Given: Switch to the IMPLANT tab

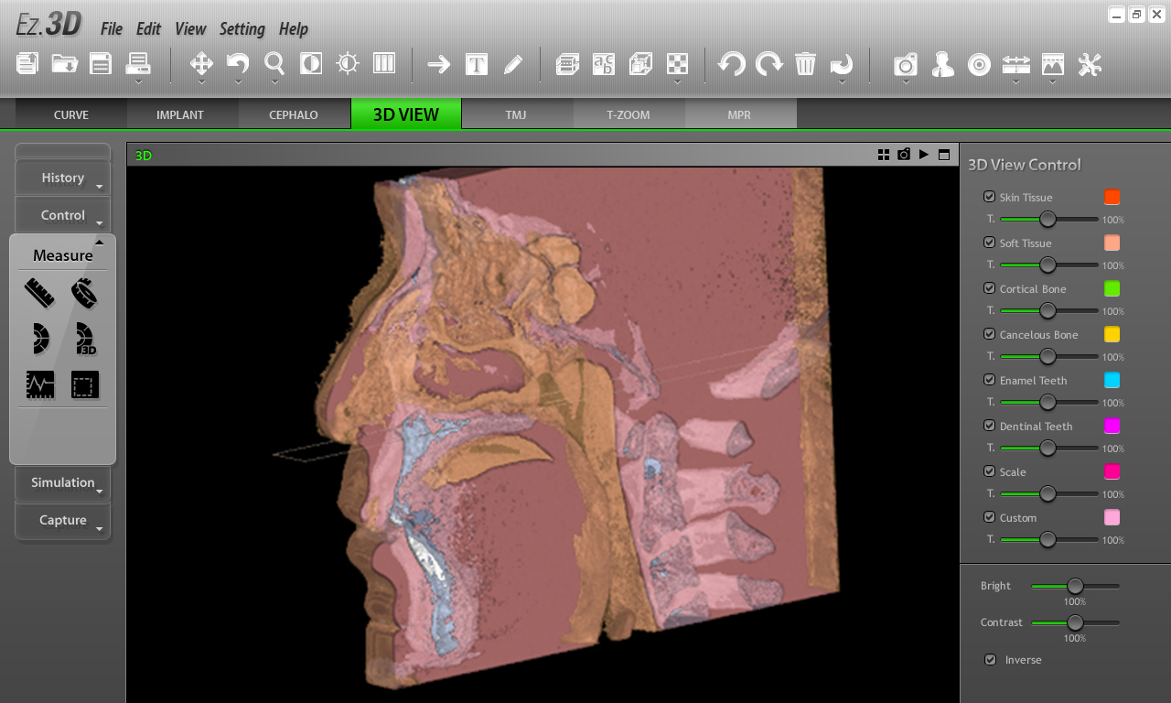Looking at the screenshot, I should pyautogui.click(x=180, y=114).
